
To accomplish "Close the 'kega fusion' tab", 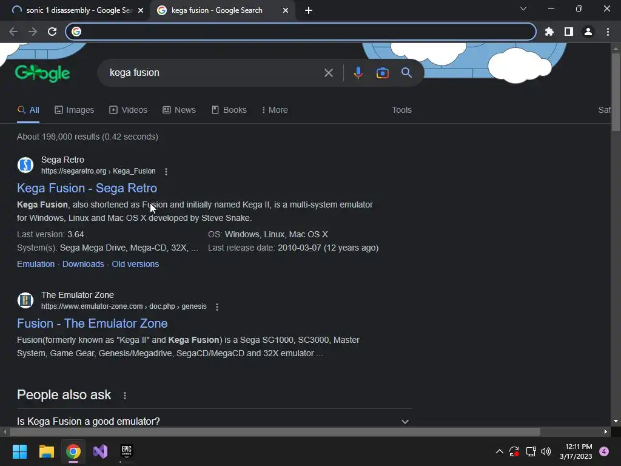I will (x=286, y=10).
